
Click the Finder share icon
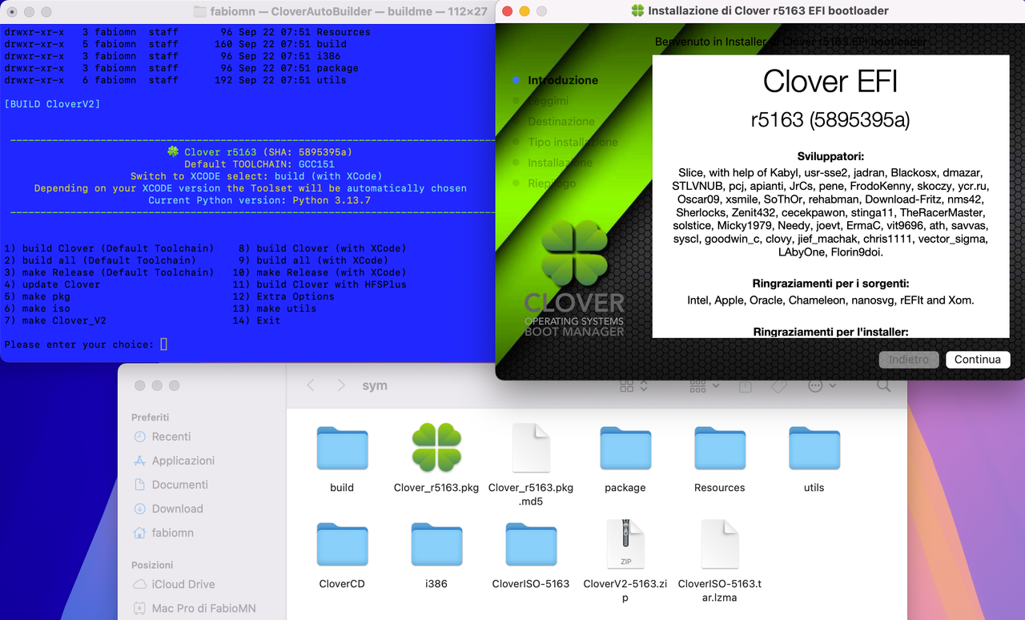[x=746, y=385]
